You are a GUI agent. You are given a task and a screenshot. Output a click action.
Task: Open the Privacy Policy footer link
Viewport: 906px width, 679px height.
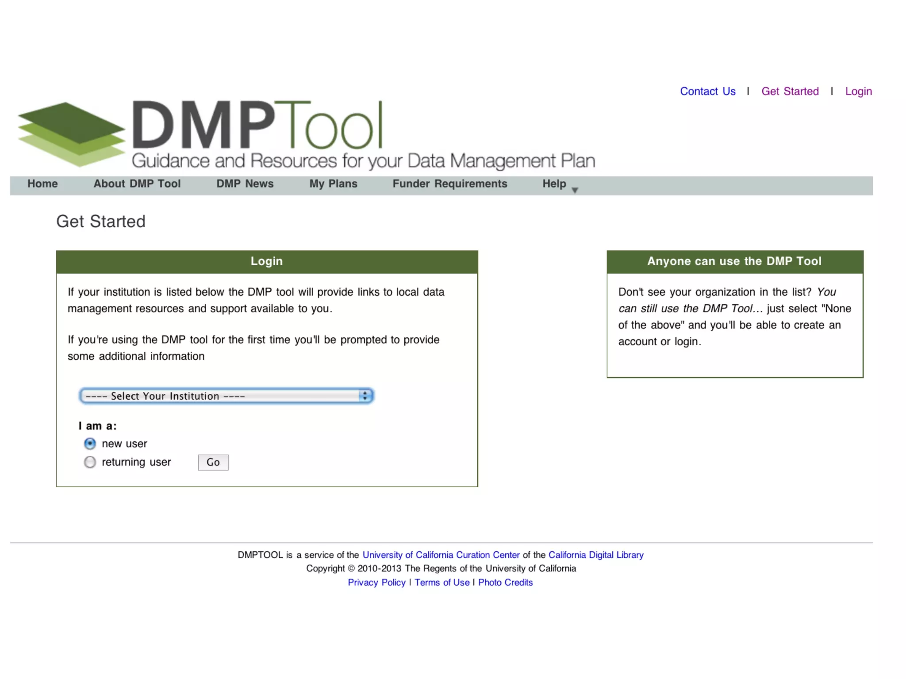pos(376,582)
